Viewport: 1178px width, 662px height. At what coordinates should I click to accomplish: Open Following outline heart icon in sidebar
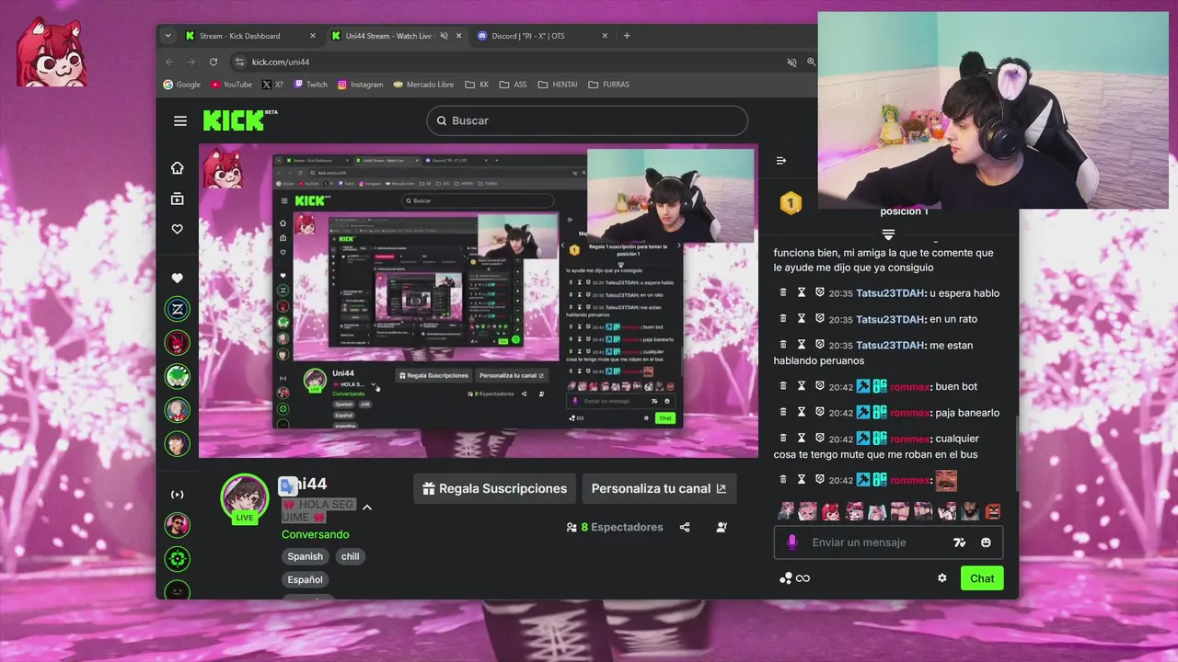pos(178,229)
